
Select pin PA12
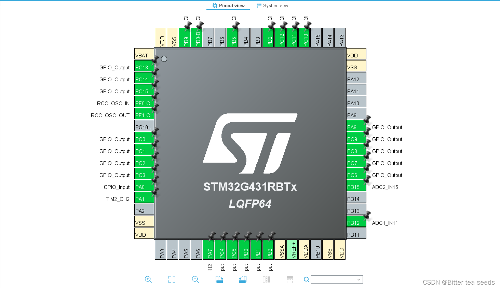(356, 78)
